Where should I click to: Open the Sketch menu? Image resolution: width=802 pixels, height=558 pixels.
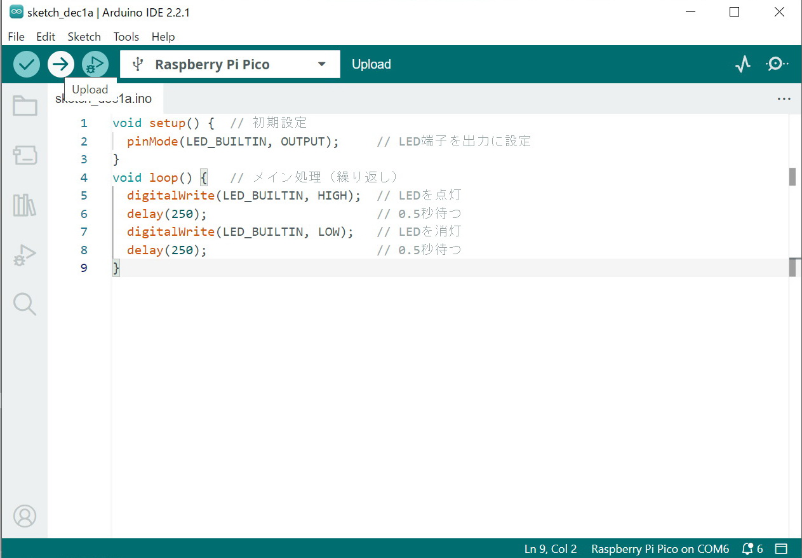(84, 37)
